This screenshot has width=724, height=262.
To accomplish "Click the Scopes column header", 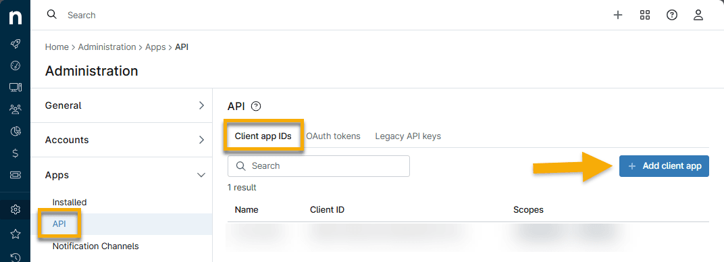I will [528, 210].
